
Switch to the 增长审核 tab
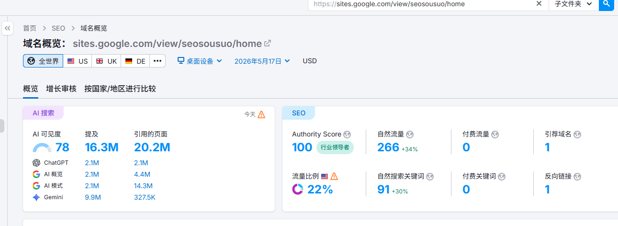[x=61, y=89]
